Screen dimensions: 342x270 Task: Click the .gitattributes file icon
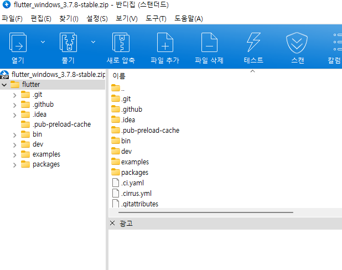pyautogui.click(x=116, y=204)
